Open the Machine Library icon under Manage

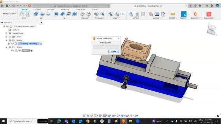point(157,14)
